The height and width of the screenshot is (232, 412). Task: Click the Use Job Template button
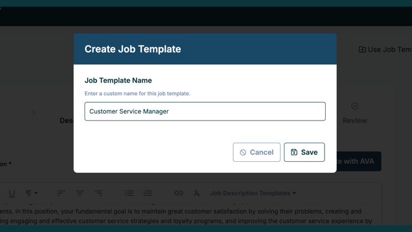pyautogui.click(x=385, y=49)
